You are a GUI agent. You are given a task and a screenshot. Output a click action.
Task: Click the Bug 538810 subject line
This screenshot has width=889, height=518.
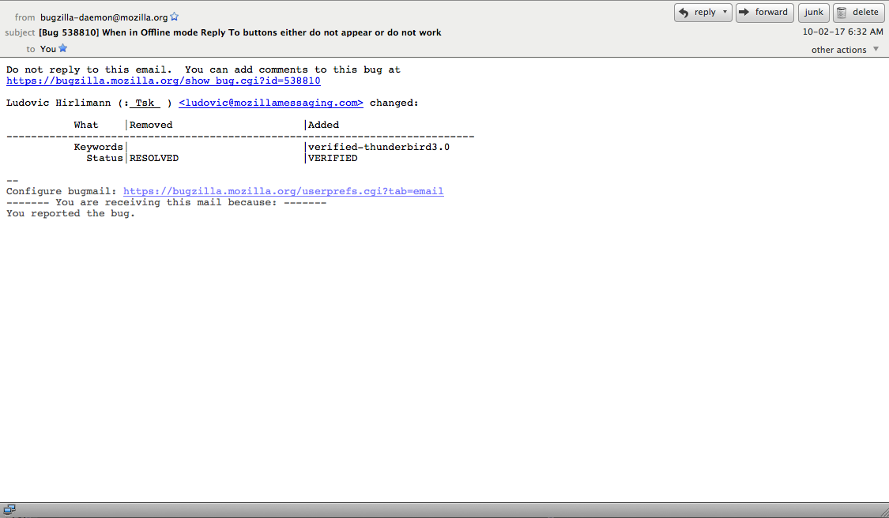pos(239,32)
